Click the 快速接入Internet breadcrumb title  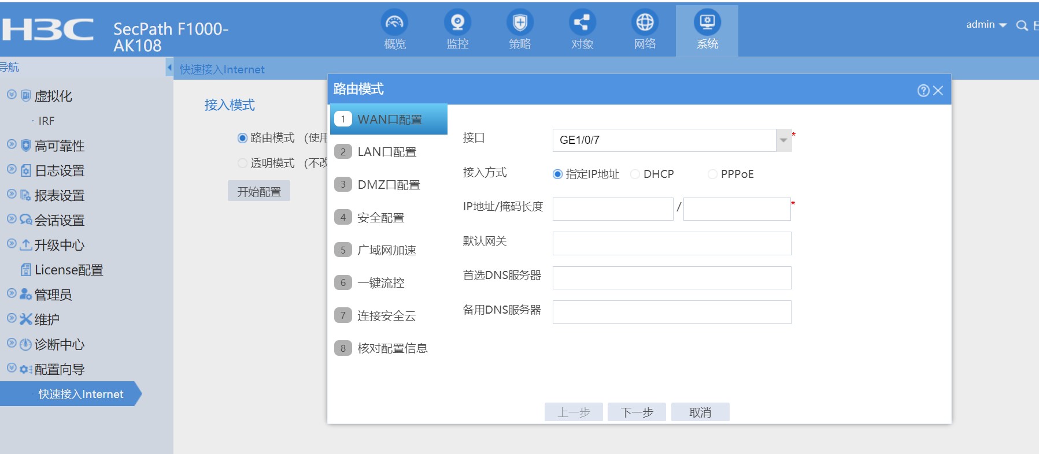tap(222, 70)
